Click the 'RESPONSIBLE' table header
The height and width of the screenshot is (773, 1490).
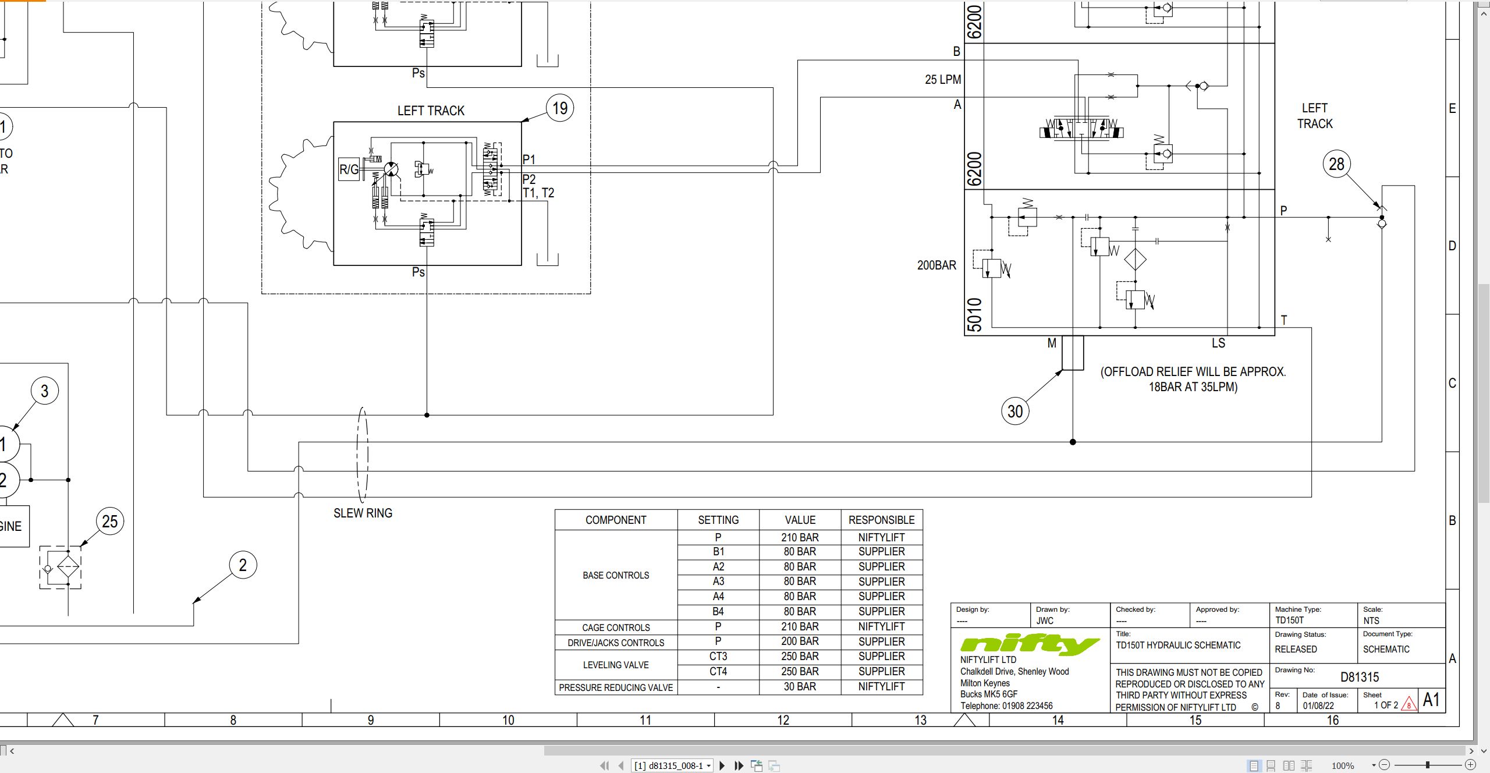[x=881, y=520]
